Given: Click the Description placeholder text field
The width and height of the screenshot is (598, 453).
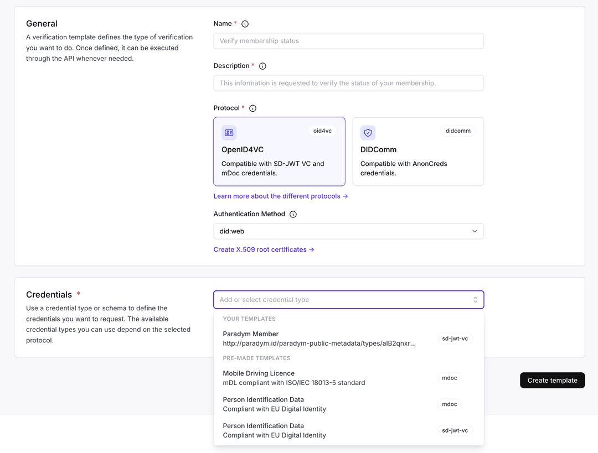Looking at the screenshot, I should [349, 83].
